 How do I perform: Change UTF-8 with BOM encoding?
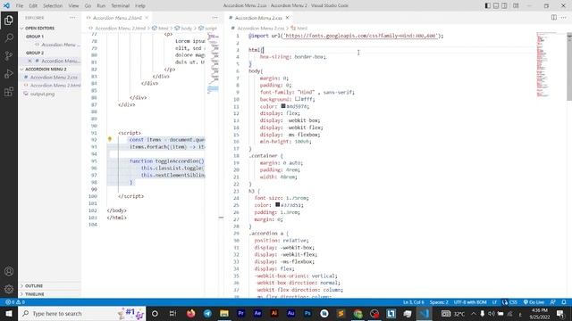click(470, 302)
